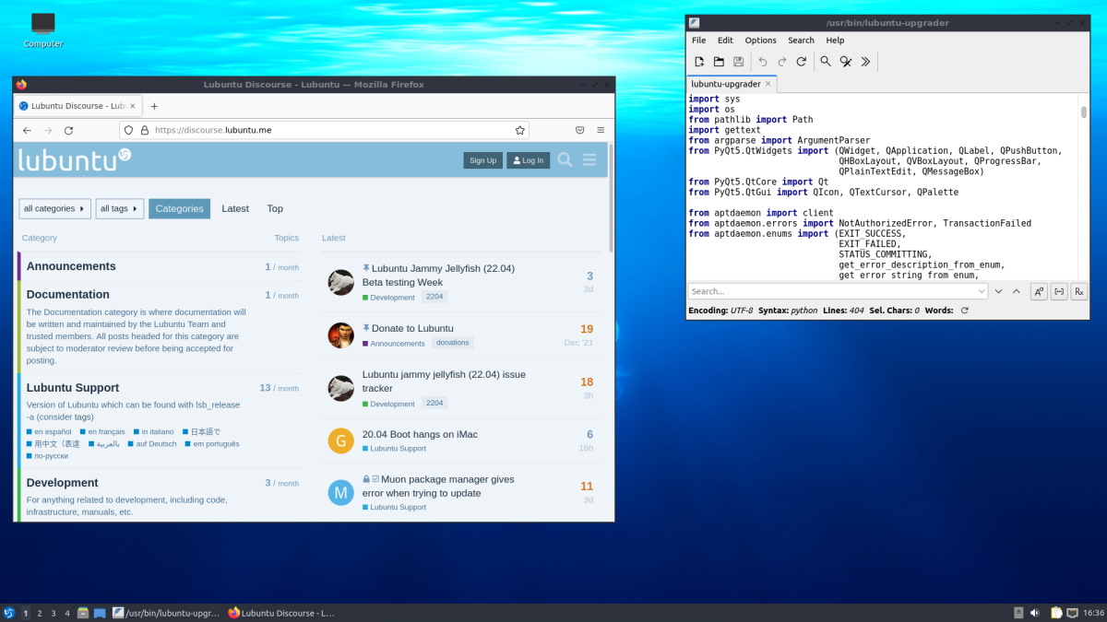Image resolution: width=1107 pixels, height=622 pixels.
Task: Adjust the system volume from the tray
Action: click(1035, 612)
